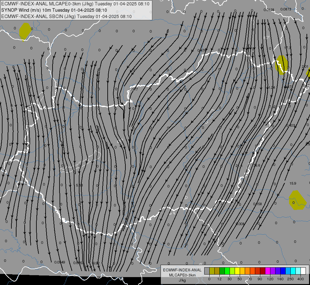This screenshot has height=285, width=310.
Task: Click the legend tick label 70
Action: (x=250, y=279)
